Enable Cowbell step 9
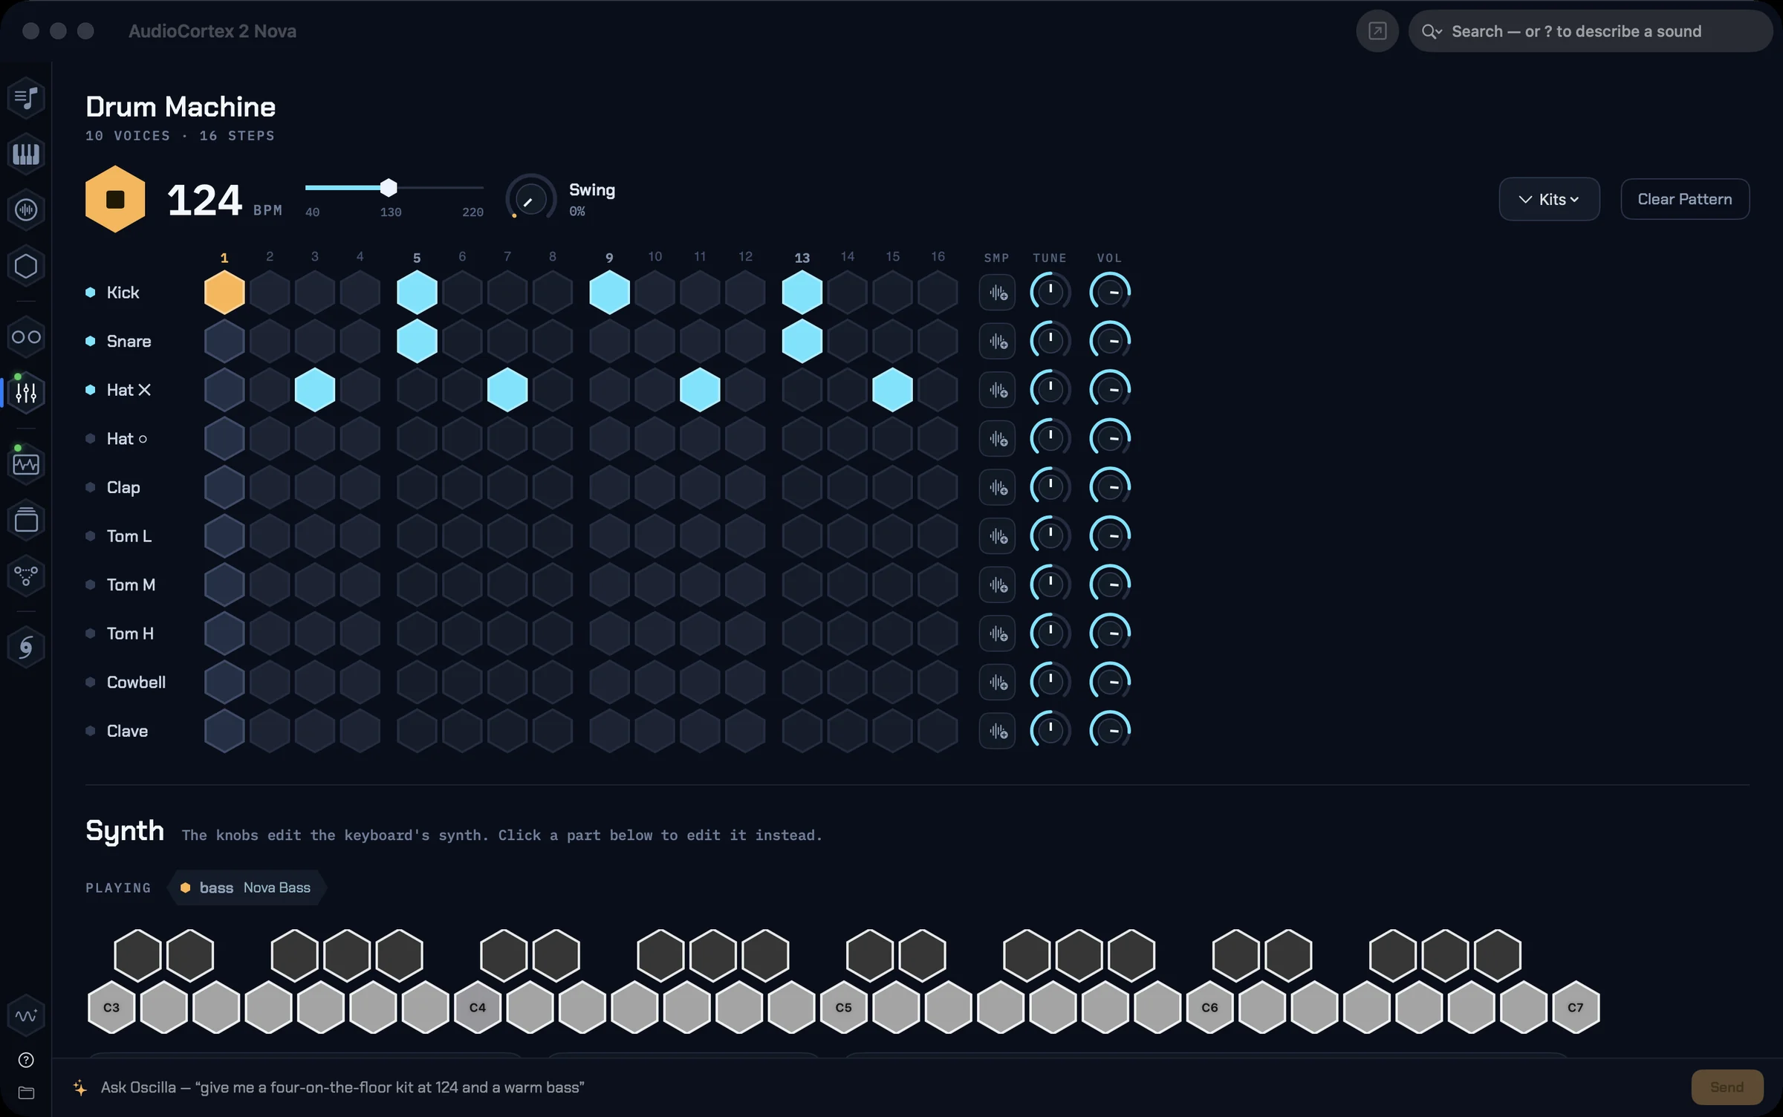Image resolution: width=1783 pixels, height=1117 pixels. pos(609,683)
